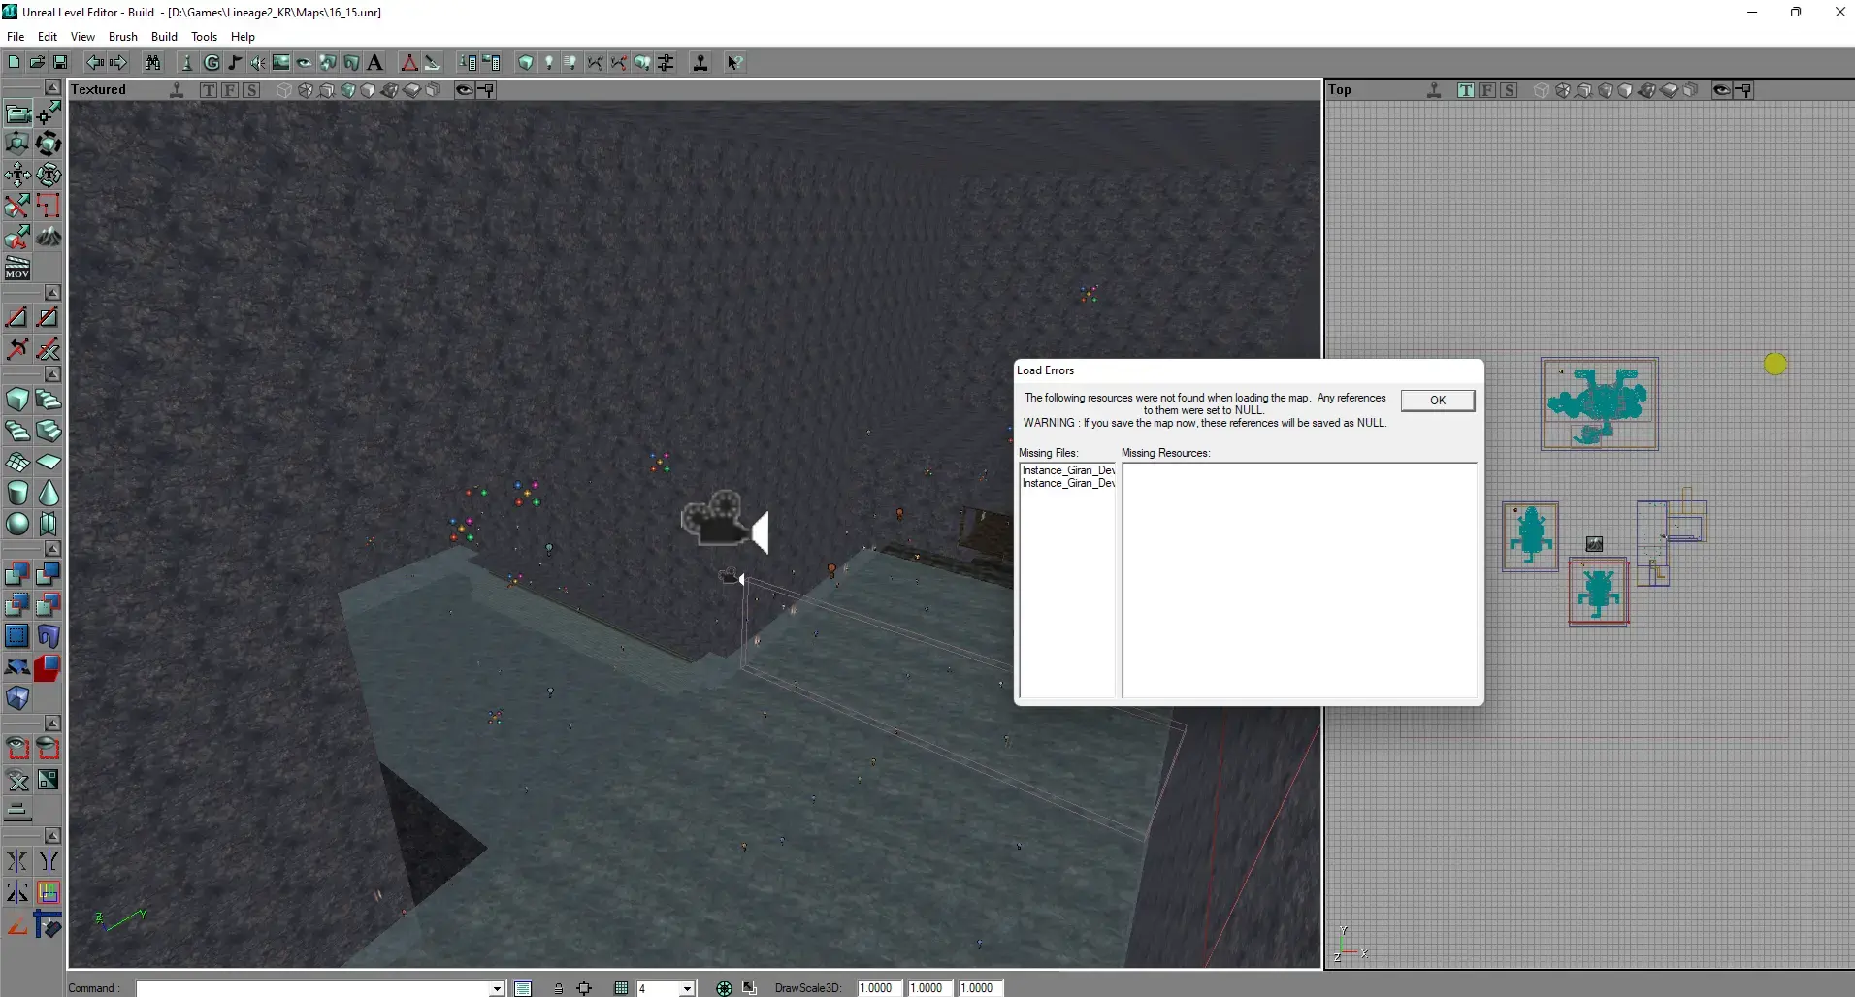Open the Build menu

(164, 37)
